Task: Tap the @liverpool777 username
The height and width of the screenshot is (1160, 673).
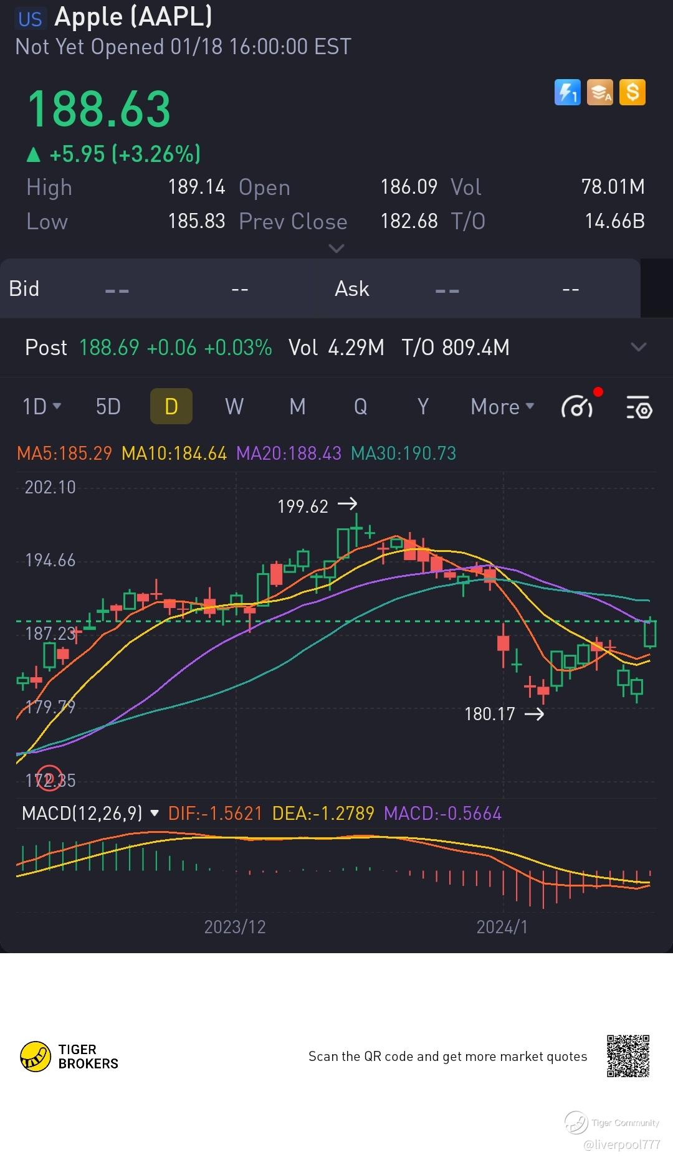Action: (x=622, y=1144)
